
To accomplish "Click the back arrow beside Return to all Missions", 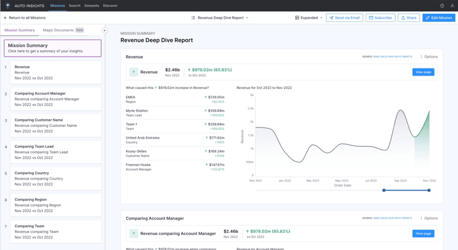I will (5, 18).
